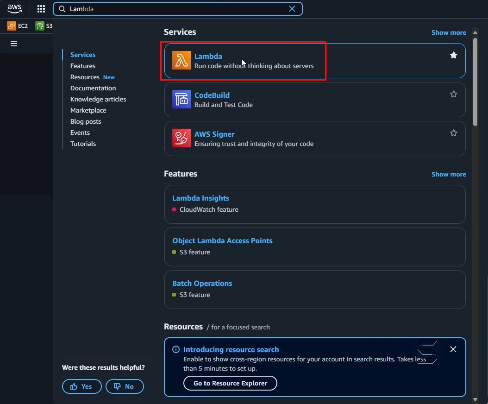The image size is (488, 404).
Task: Click 'Were these results helpful?' text
Action: 103,367
